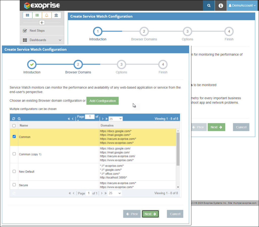Open the DemoAccount dropdown menu

(x=242, y=6)
